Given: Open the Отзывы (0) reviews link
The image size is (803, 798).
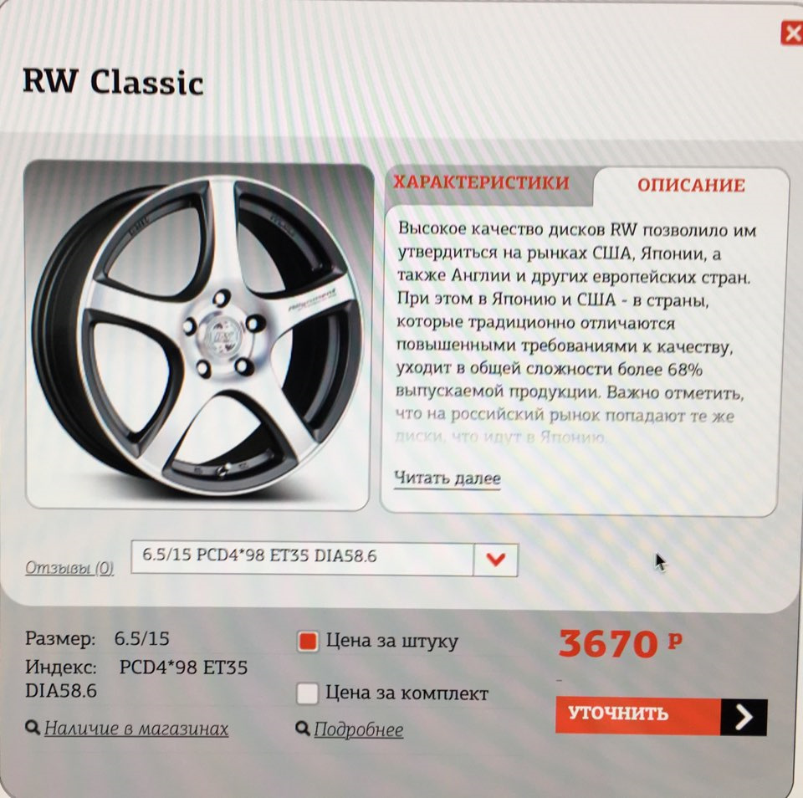Looking at the screenshot, I should pos(69,568).
